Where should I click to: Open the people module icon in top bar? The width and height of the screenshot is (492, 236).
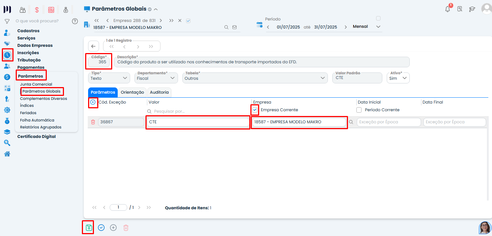coord(23,10)
